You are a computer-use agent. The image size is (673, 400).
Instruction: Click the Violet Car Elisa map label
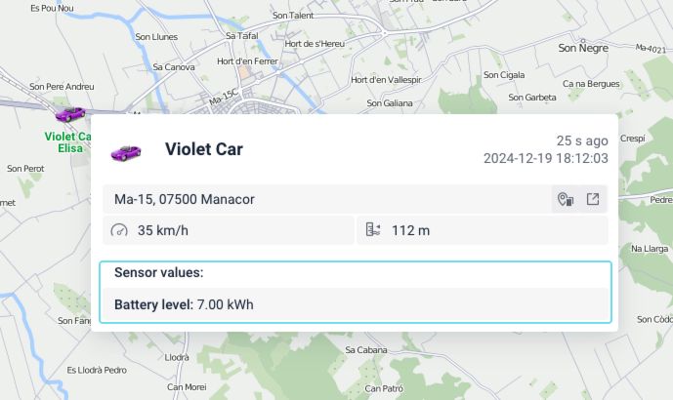click(x=68, y=142)
